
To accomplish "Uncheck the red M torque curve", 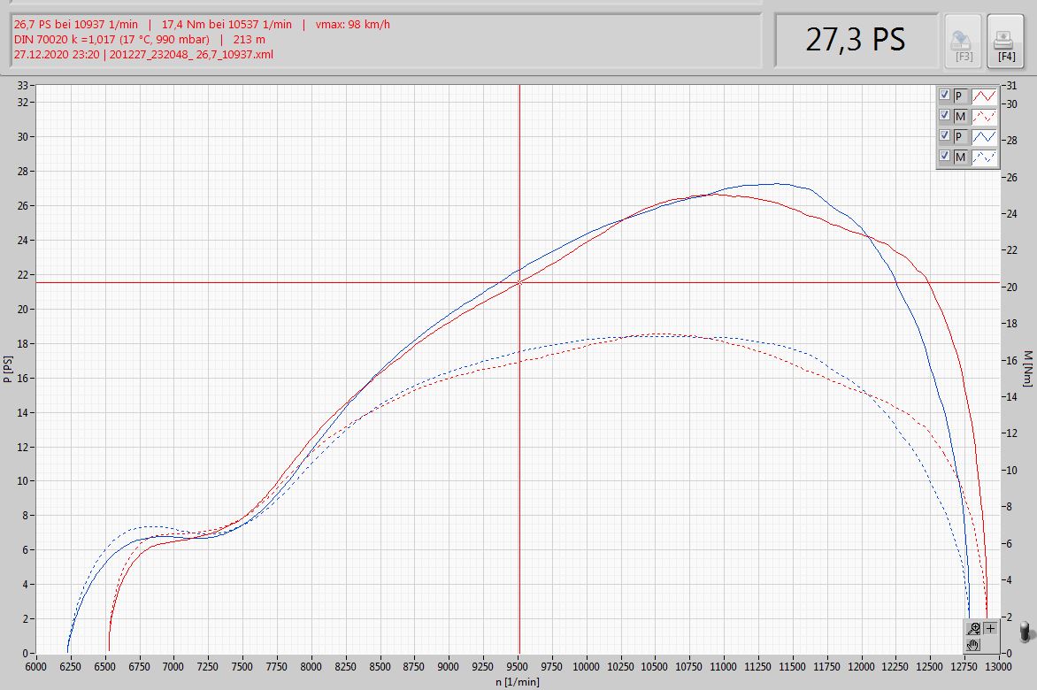I will pyautogui.click(x=944, y=115).
